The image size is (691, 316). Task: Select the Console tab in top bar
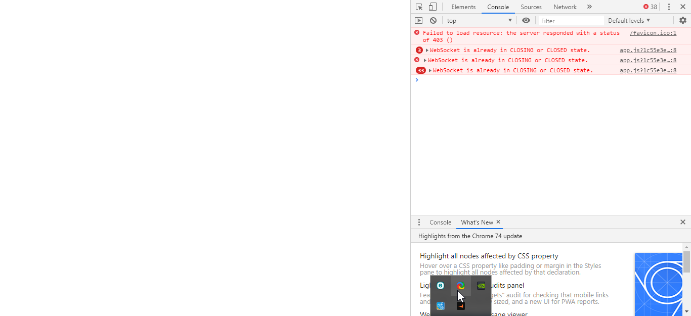[x=498, y=7]
